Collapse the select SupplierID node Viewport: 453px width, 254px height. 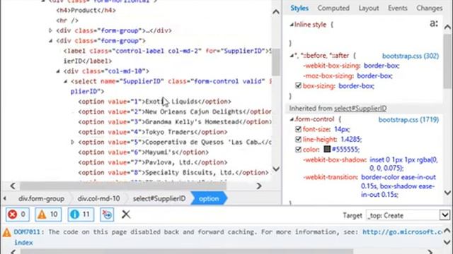click(65, 82)
